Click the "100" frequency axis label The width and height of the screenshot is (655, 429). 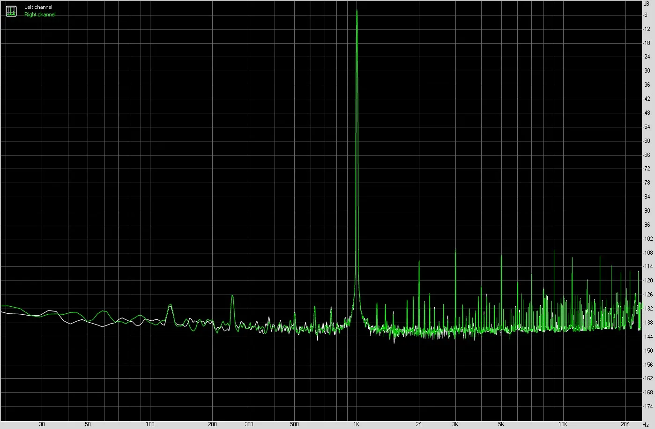[150, 424]
